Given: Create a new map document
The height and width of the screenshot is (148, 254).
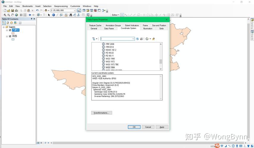Looking at the screenshot, I should (x=5, y=10).
